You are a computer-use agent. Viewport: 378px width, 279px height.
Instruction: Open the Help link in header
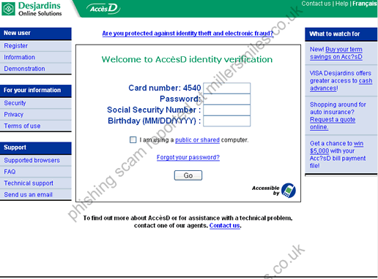[341, 4]
